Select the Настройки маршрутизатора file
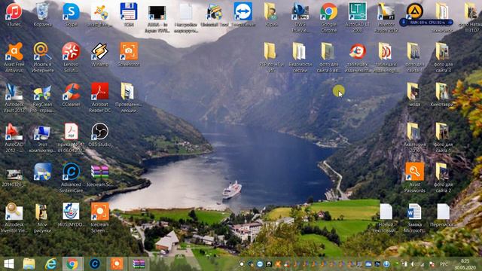482x271 pixels. point(186,17)
